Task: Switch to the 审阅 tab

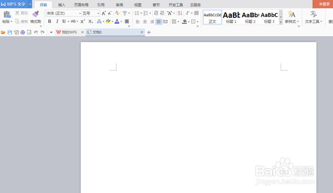Action: coord(119,5)
